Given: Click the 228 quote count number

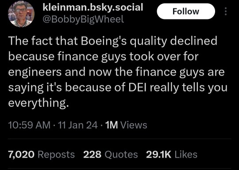Looking at the screenshot, I should (x=92, y=155).
